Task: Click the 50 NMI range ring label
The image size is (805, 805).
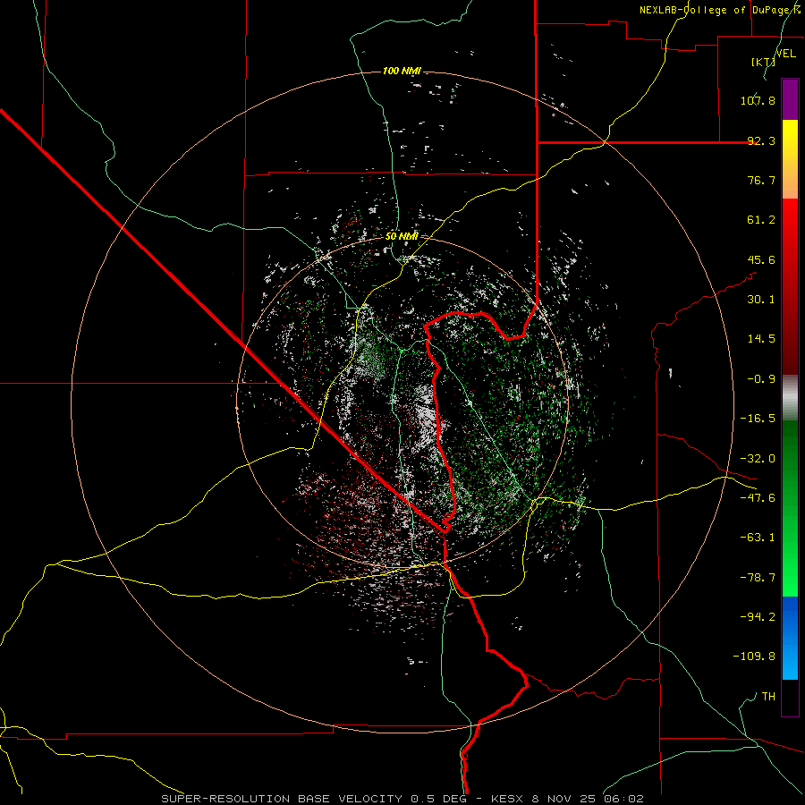Action: (402, 236)
